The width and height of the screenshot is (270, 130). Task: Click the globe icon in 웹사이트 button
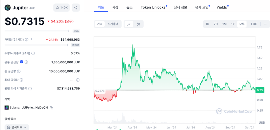[x=9, y=127]
